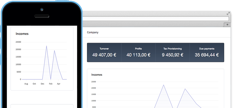Click the Aug label on phone chart
The image size is (233, 108).
point(26,84)
